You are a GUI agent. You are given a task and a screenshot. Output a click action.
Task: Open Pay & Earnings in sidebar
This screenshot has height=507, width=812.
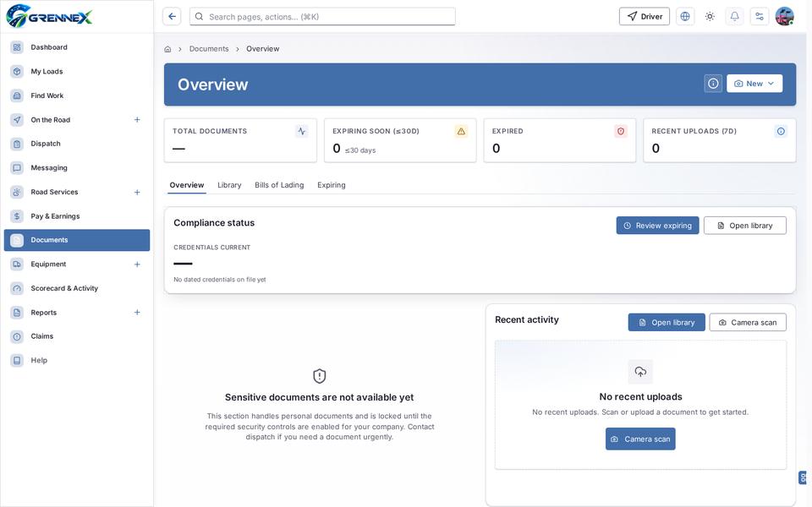click(x=77, y=216)
